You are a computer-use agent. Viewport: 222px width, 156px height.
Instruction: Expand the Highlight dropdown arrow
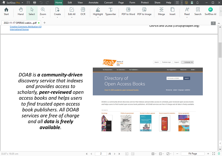tap(98, 17)
